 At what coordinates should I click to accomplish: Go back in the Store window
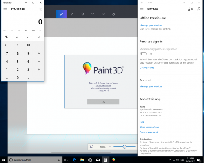pos(142,2)
